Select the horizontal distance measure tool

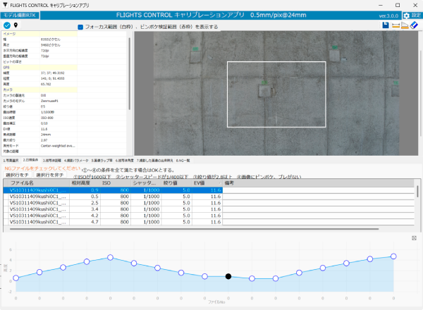(x=395, y=26)
